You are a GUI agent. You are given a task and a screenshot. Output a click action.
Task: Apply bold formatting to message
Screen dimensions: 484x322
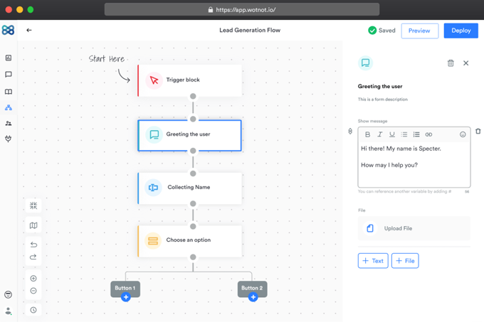(367, 134)
